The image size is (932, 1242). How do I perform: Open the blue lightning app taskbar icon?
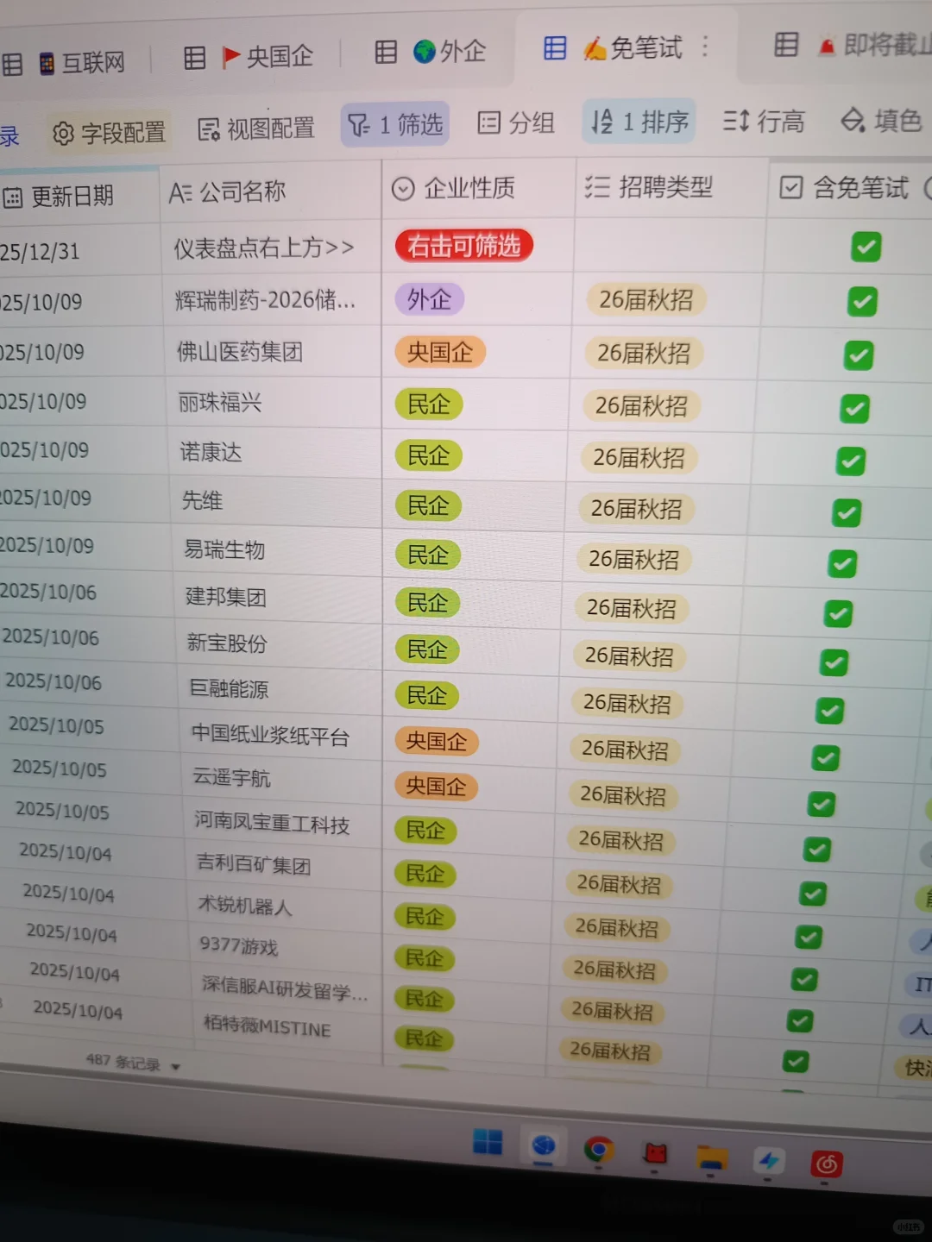coord(768,1161)
